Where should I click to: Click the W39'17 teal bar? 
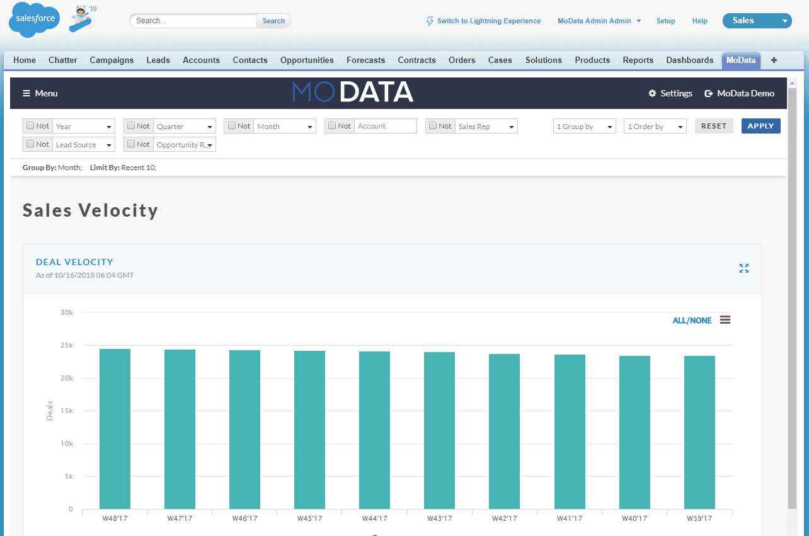tap(699, 433)
